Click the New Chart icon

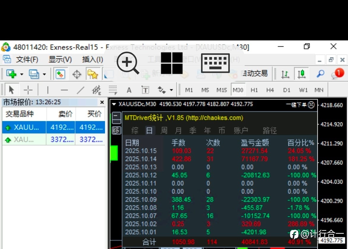[x=11, y=74]
